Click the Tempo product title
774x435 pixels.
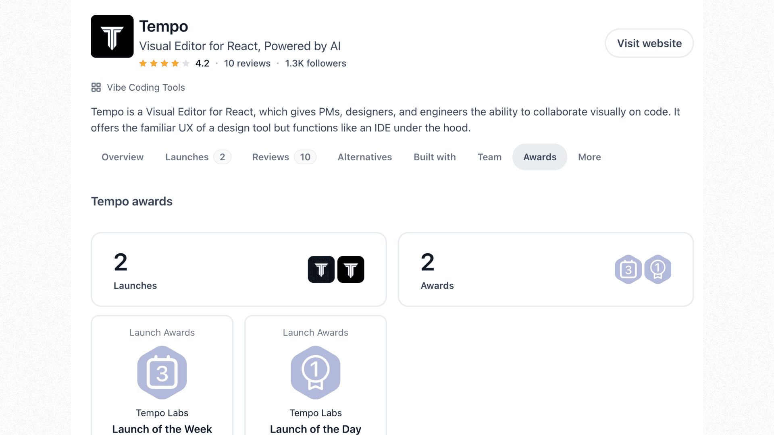164,27
